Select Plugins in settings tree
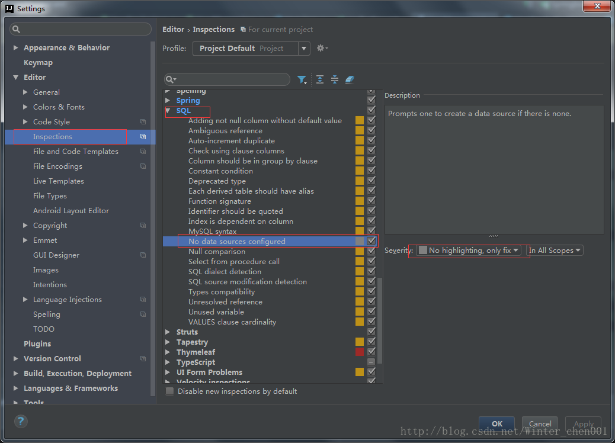 [x=37, y=344]
